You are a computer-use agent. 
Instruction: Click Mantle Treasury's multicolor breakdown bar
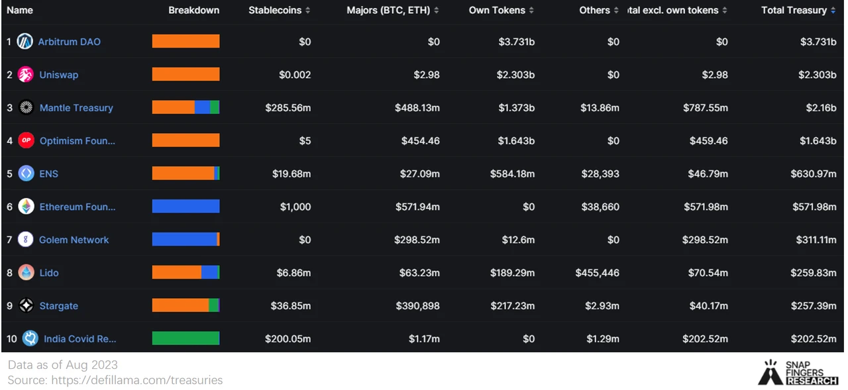[185, 107]
